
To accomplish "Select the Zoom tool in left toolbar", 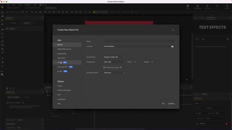I will pyautogui.click(x=3, y=66).
